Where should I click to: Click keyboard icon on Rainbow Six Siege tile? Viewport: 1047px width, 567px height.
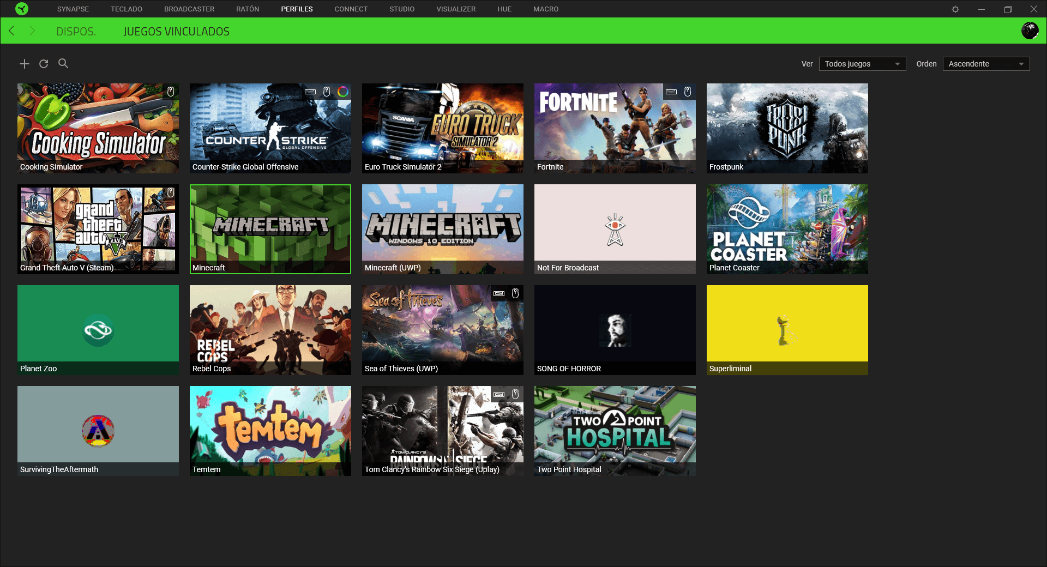499,394
